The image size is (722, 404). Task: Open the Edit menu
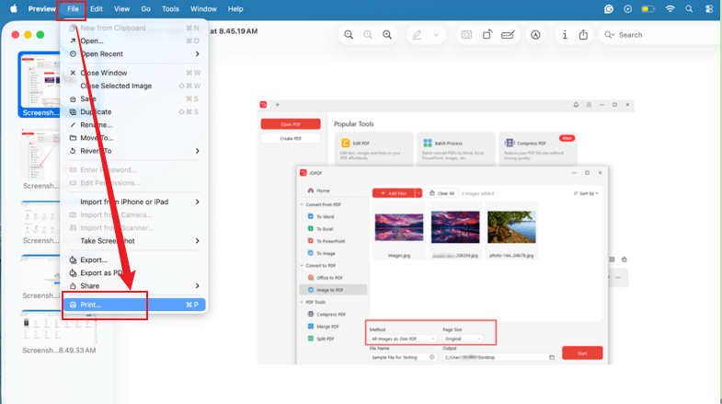[x=97, y=9]
